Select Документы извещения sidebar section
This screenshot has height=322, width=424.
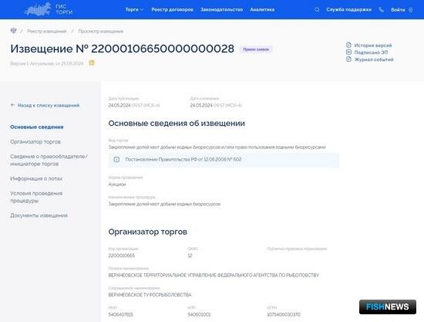click(x=39, y=215)
